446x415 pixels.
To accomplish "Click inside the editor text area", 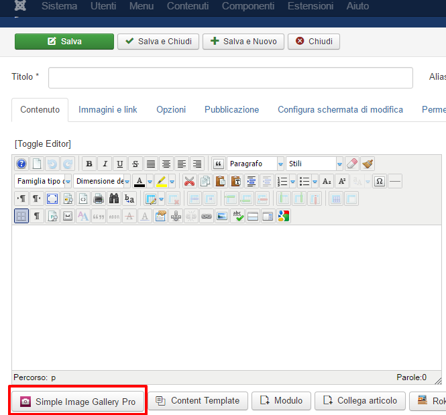I will click(227, 297).
